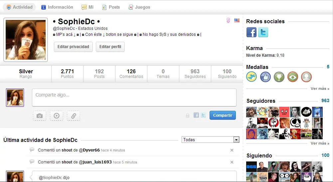The width and height of the screenshot is (333, 182).
Task: Open the Juegos tab
Action: click(x=139, y=7)
